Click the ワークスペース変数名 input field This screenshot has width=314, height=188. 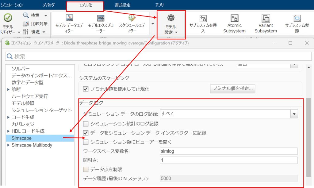[228, 151]
